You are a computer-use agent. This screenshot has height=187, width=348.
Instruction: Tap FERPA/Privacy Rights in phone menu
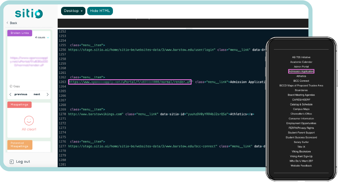click(x=301, y=128)
